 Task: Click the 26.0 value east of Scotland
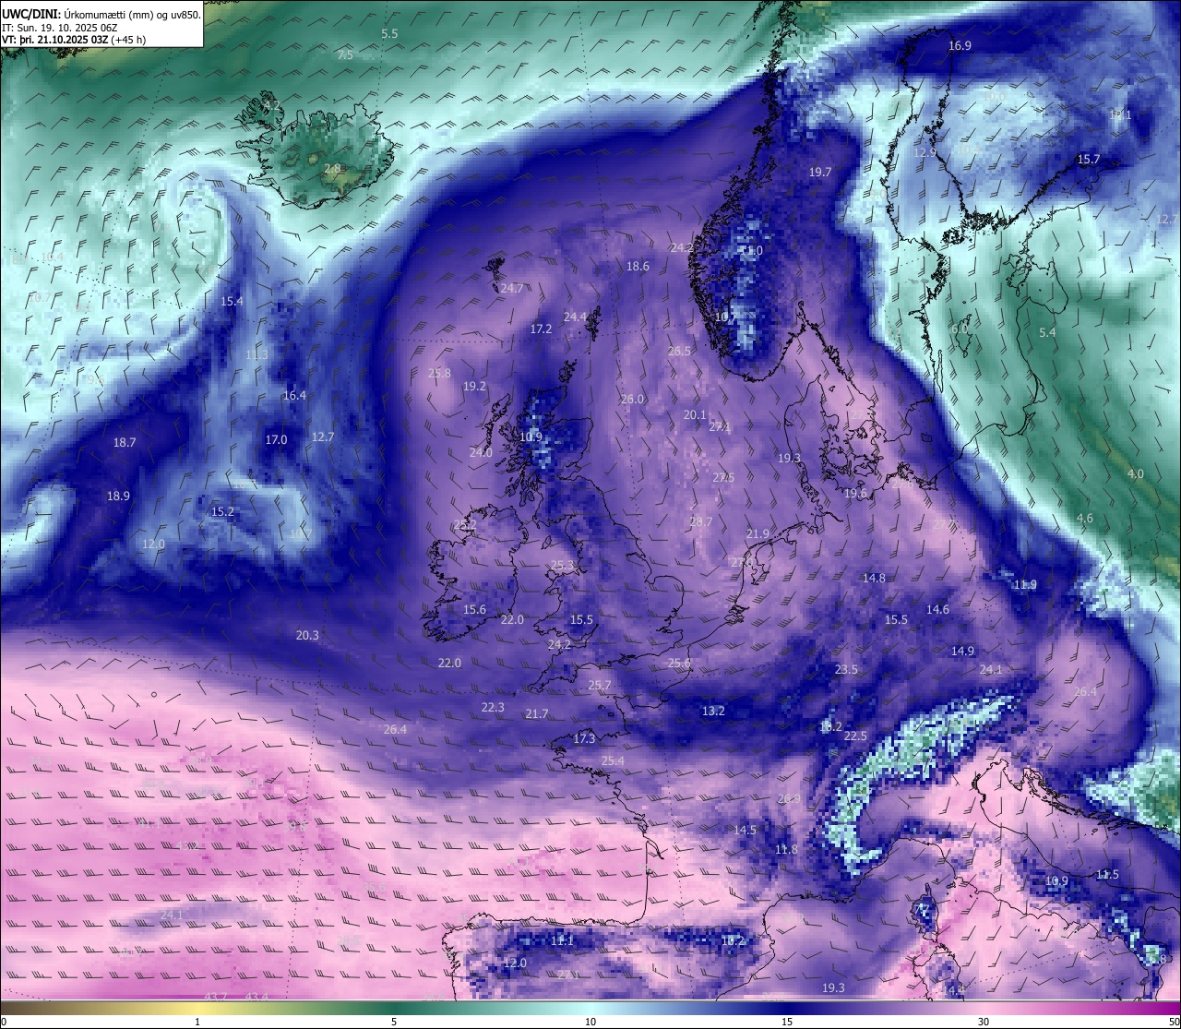click(632, 399)
